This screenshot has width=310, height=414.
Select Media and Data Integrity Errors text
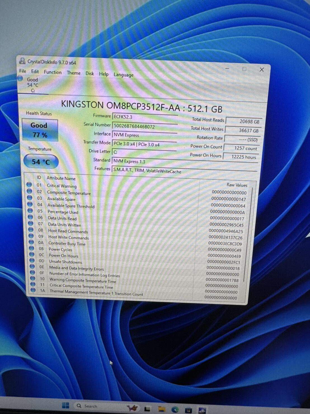coord(76,268)
